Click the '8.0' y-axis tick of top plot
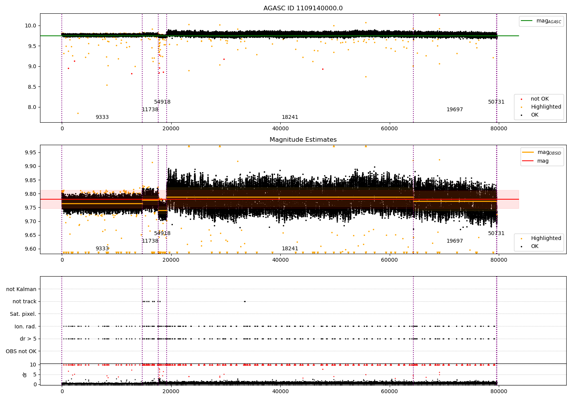Screen dimensions: 572x400 [32, 107]
